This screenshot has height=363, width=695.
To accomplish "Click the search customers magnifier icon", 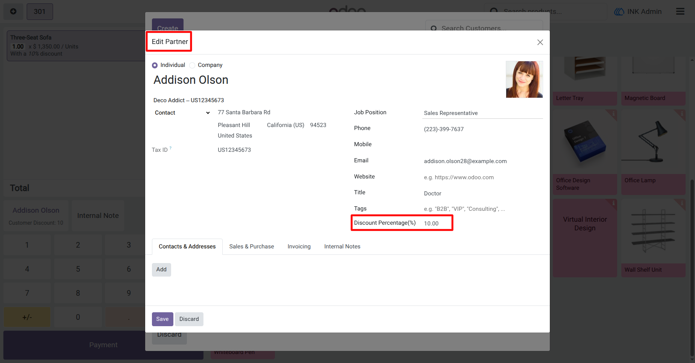I will pos(434,29).
